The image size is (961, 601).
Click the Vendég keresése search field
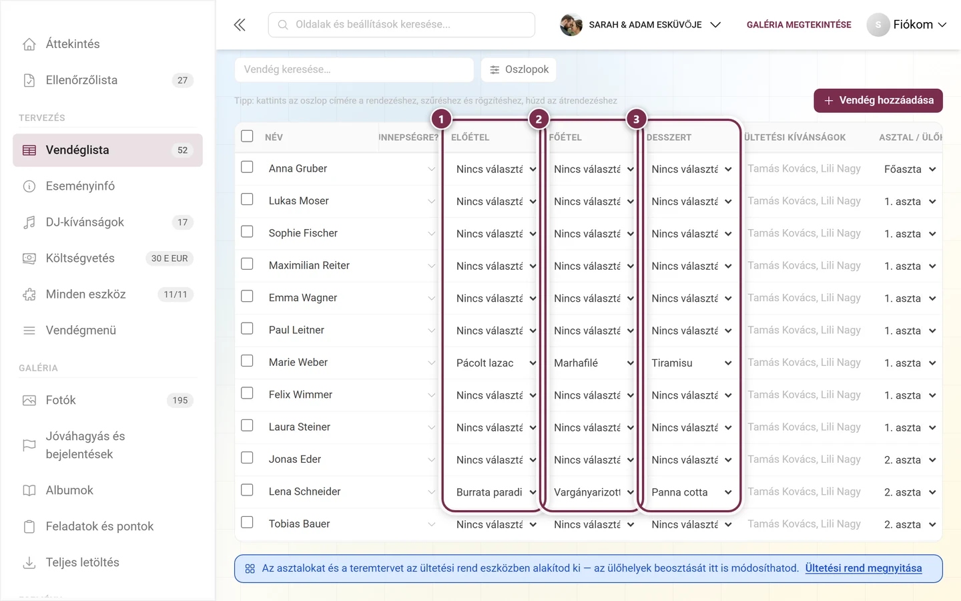coord(354,69)
